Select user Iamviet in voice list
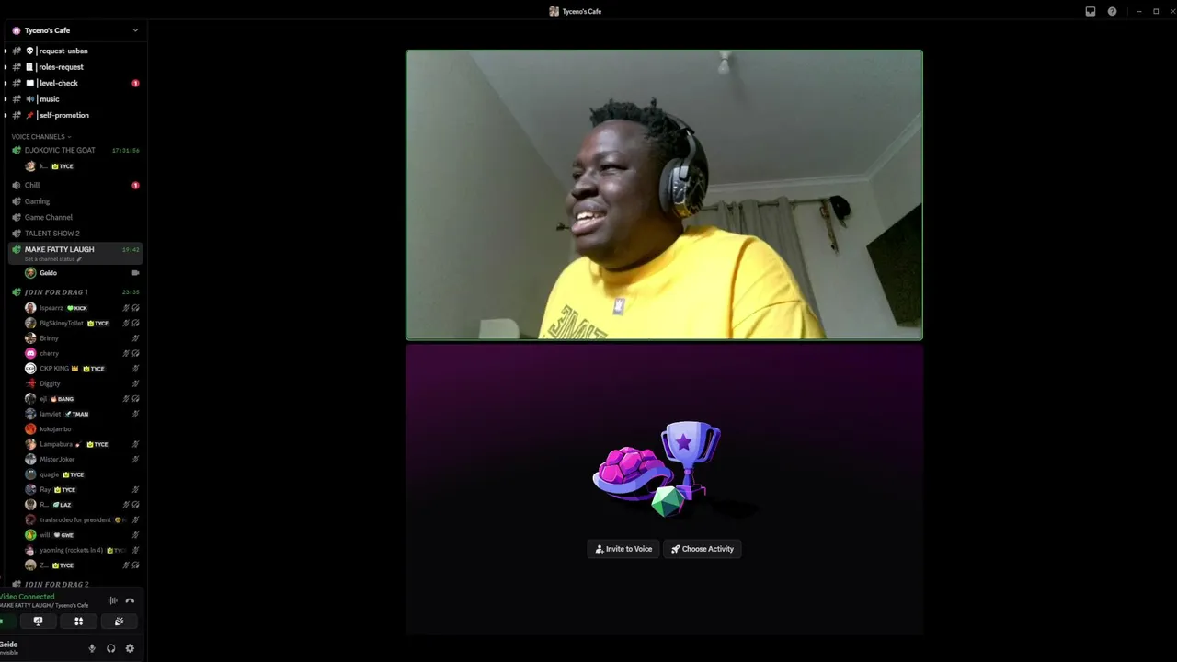Viewport: 1177px width, 662px height. 81,414
